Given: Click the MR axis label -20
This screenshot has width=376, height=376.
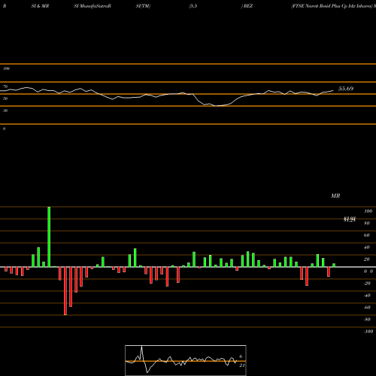Looking at the screenshot, I should tap(367, 284).
